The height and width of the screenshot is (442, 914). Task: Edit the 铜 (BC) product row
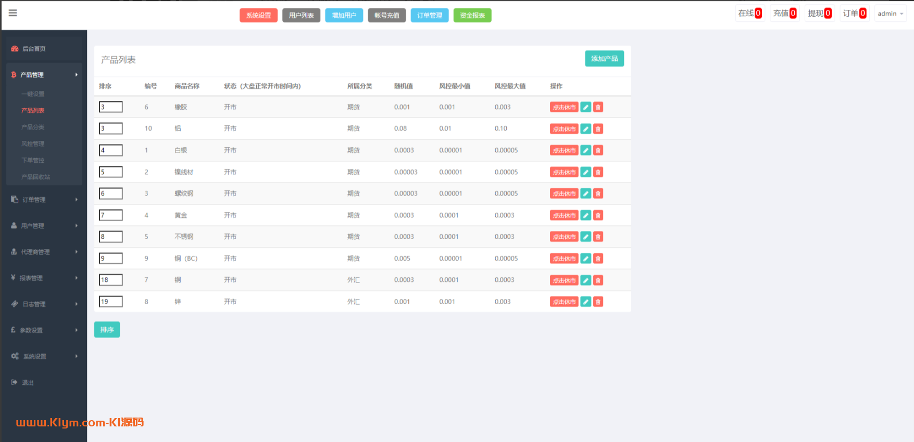pos(586,258)
